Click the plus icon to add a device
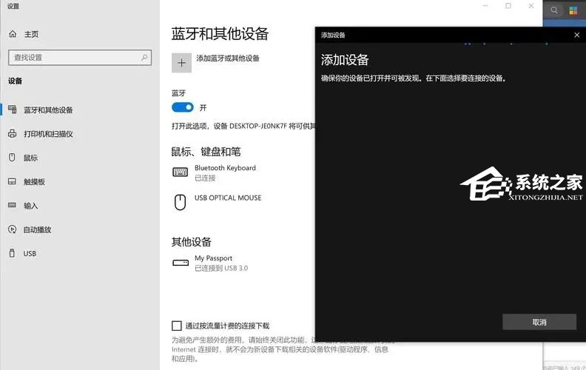 (x=181, y=63)
